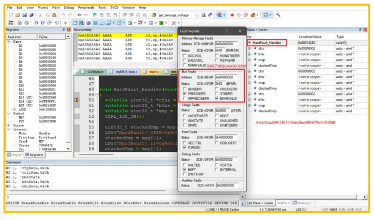
Task: Insert a bookmark using the flag icon
Action: tap(95, 15)
